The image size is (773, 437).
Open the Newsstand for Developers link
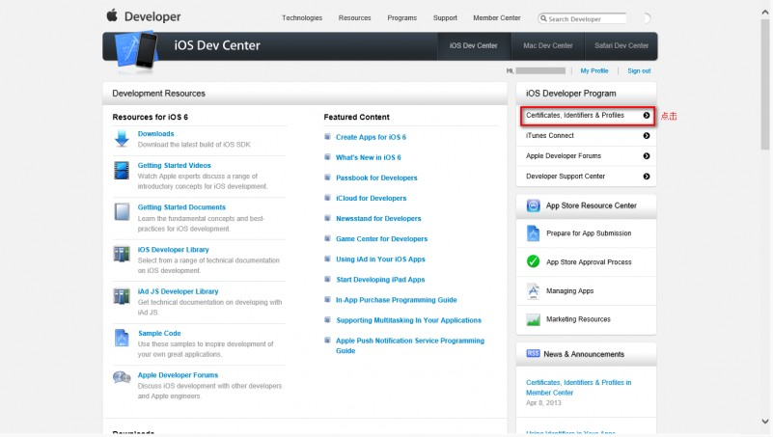coord(378,219)
